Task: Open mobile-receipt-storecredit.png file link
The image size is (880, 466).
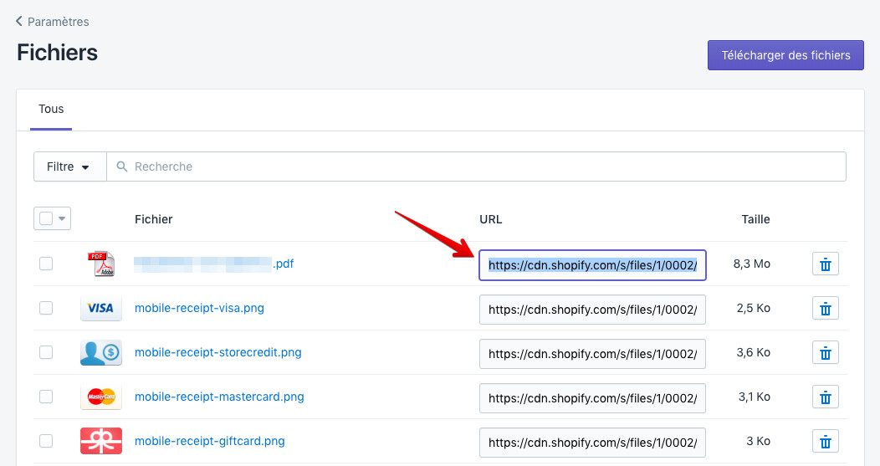Action: tap(217, 352)
